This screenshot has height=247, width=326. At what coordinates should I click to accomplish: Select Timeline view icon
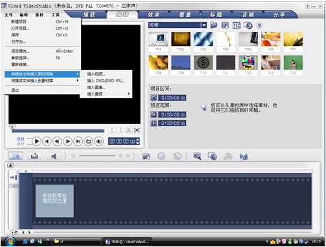click(x=34, y=156)
